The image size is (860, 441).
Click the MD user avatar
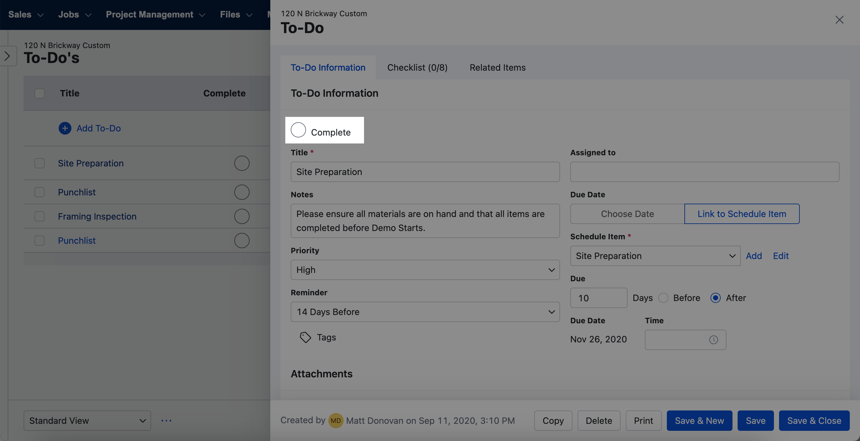click(336, 420)
